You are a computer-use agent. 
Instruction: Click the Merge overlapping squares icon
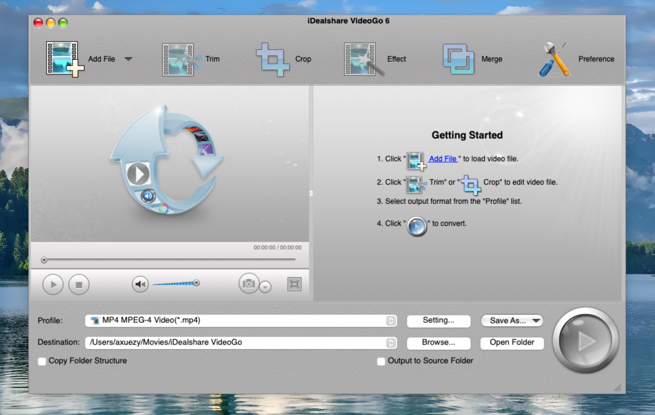pos(458,59)
